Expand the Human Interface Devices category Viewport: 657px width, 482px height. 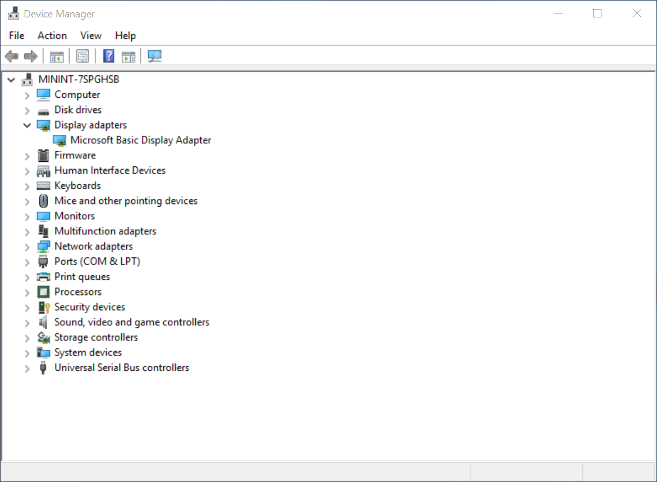coord(27,171)
